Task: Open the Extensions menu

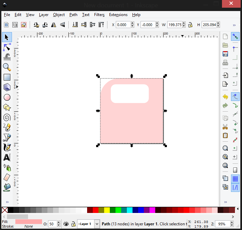Action: 118,15
